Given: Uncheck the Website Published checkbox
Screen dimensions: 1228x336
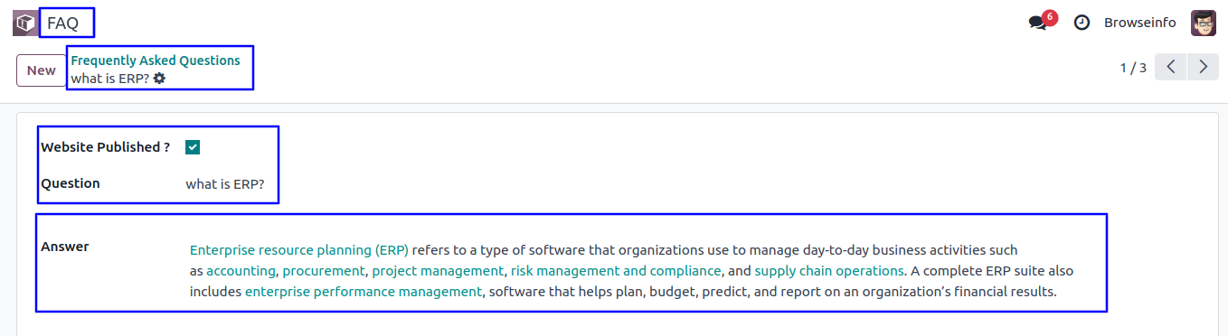Looking at the screenshot, I should click(x=193, y=147).
